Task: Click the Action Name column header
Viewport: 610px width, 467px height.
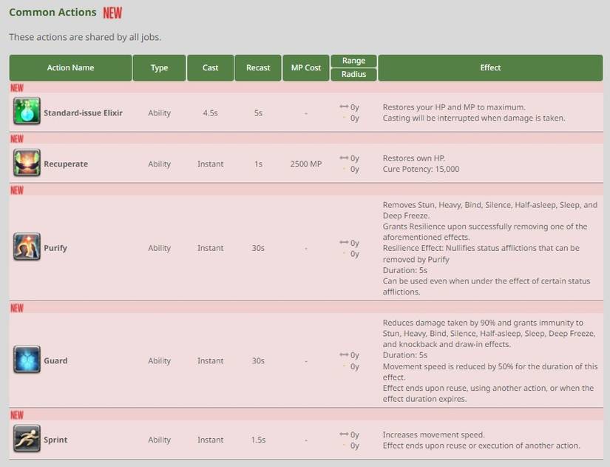Action: click(70, 67)
